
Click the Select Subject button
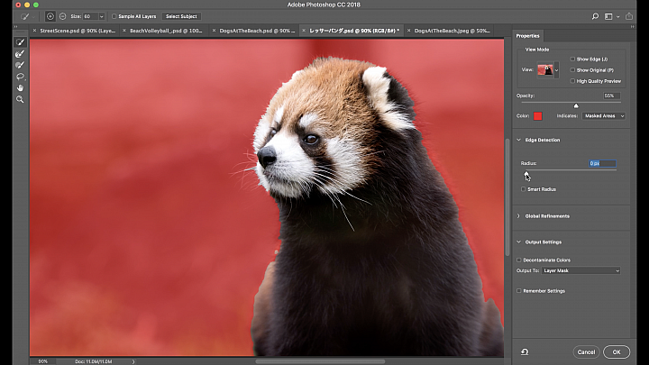[x=181, y=16]
